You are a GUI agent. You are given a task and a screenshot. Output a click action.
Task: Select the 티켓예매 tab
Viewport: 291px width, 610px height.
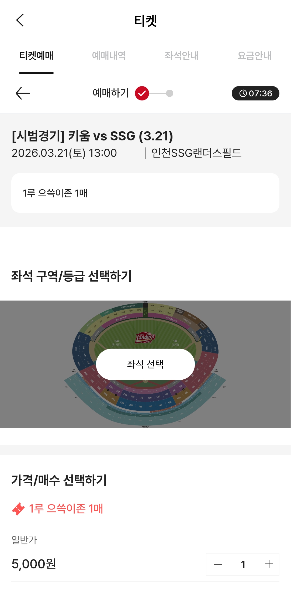click(36, 56)
